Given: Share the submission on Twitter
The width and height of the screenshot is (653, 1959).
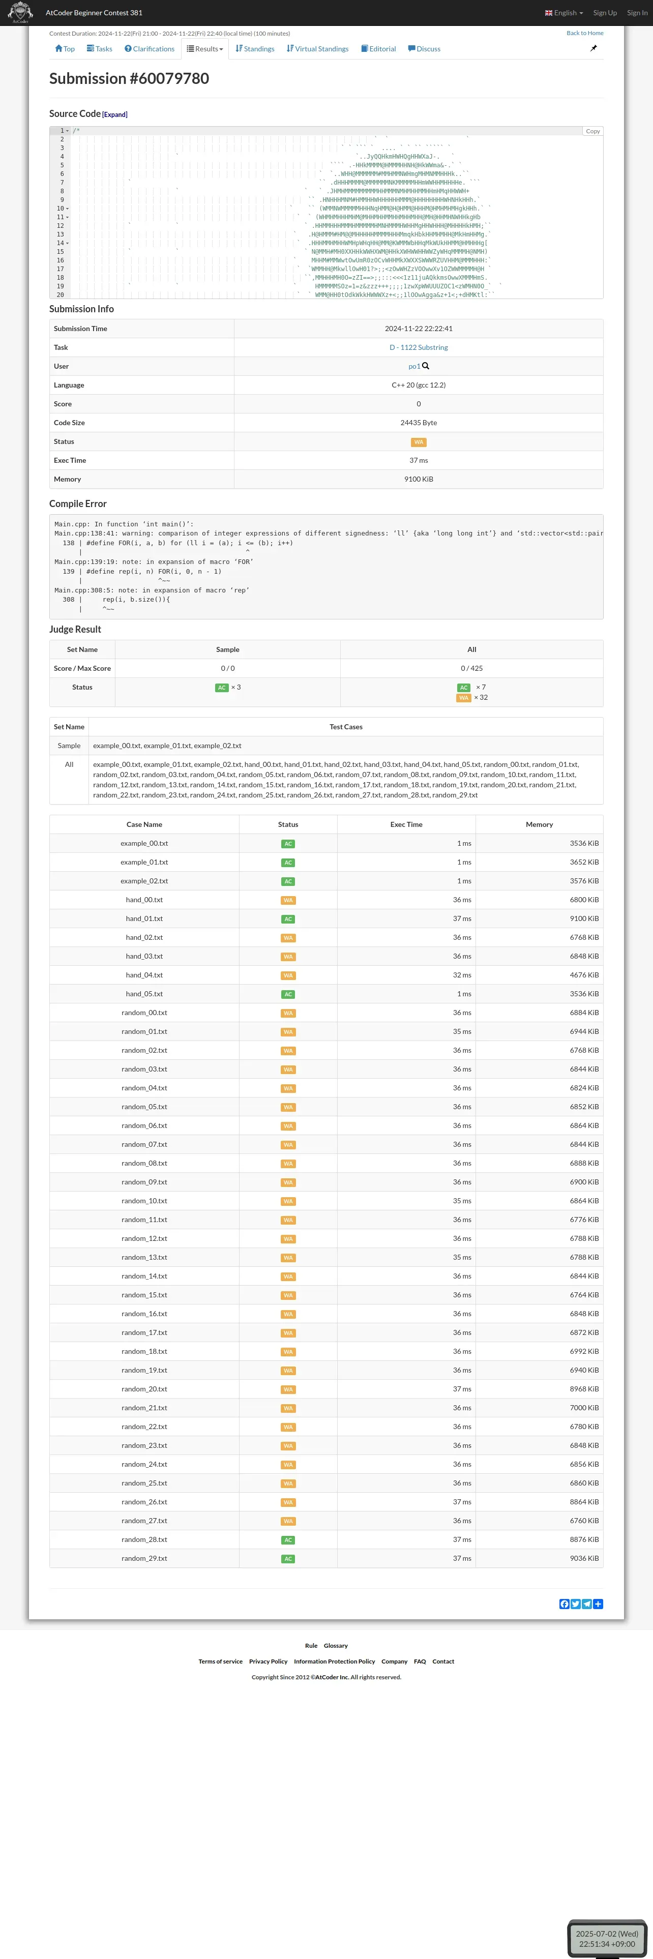Looking at the screenshot, I should (x=576, y=1604).
